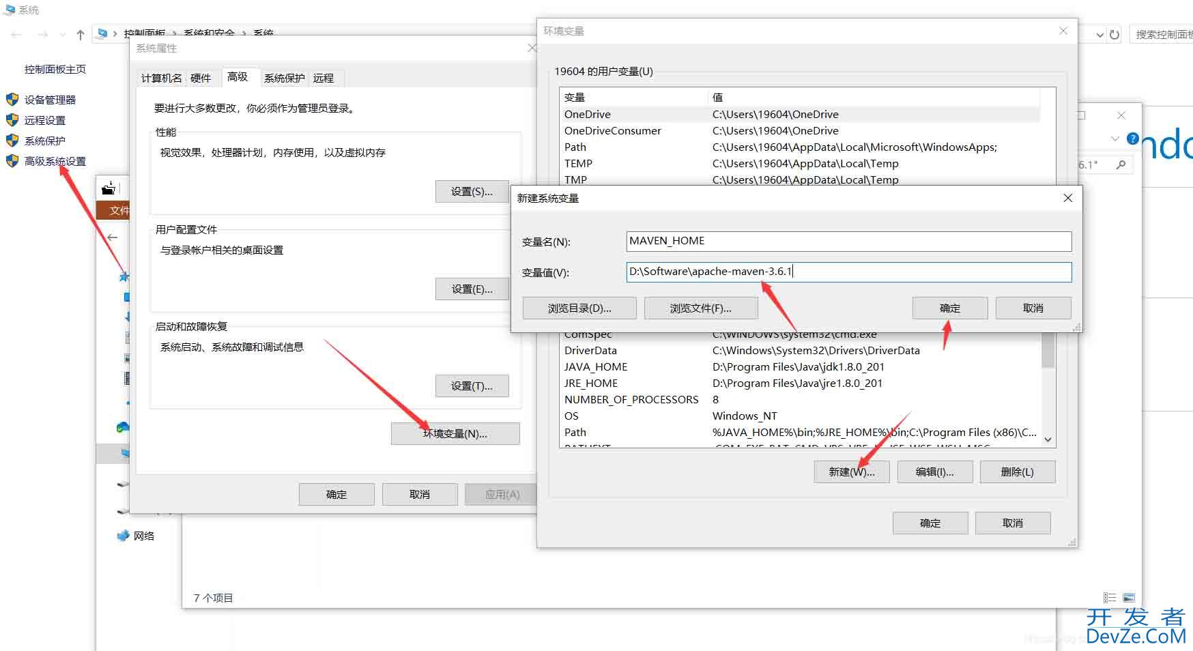The image size is (1193, 651).
Task: Click the system variables scrollbar thumb
Action: coord(1048,351)
